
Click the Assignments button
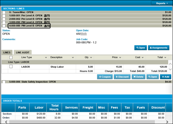point(158,48)
